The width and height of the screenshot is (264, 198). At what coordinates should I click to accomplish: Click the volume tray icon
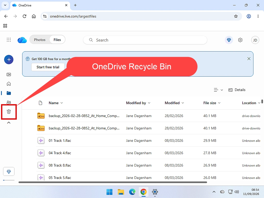pos(237,192)
